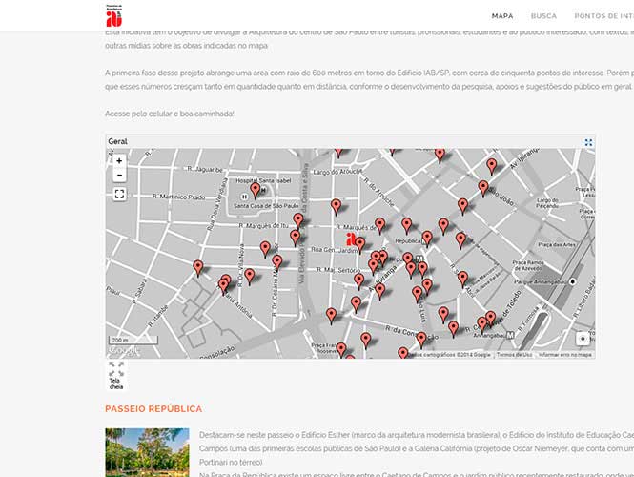Image resolution: width=634 pixels, height=477 pixels.
Task: Click the my-location button on the map
Action: pos(583,339)
